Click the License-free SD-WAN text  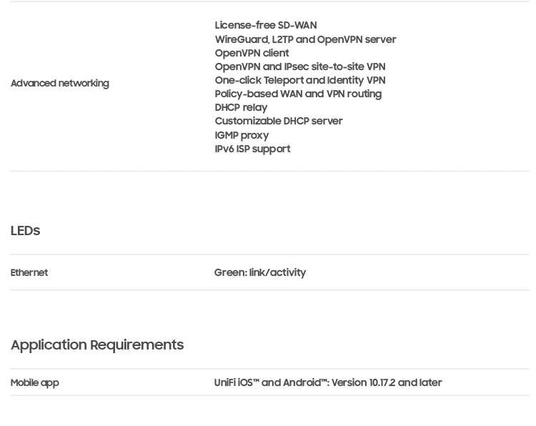pos(265,26)
